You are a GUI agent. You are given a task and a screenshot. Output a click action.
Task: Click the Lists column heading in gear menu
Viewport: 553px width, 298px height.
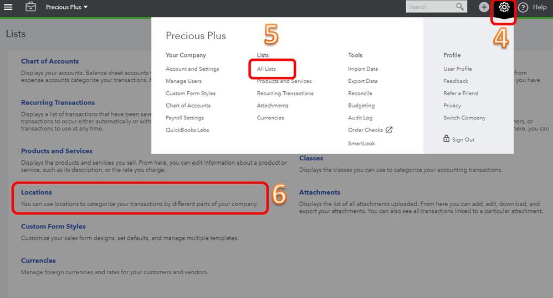[263, 55]
